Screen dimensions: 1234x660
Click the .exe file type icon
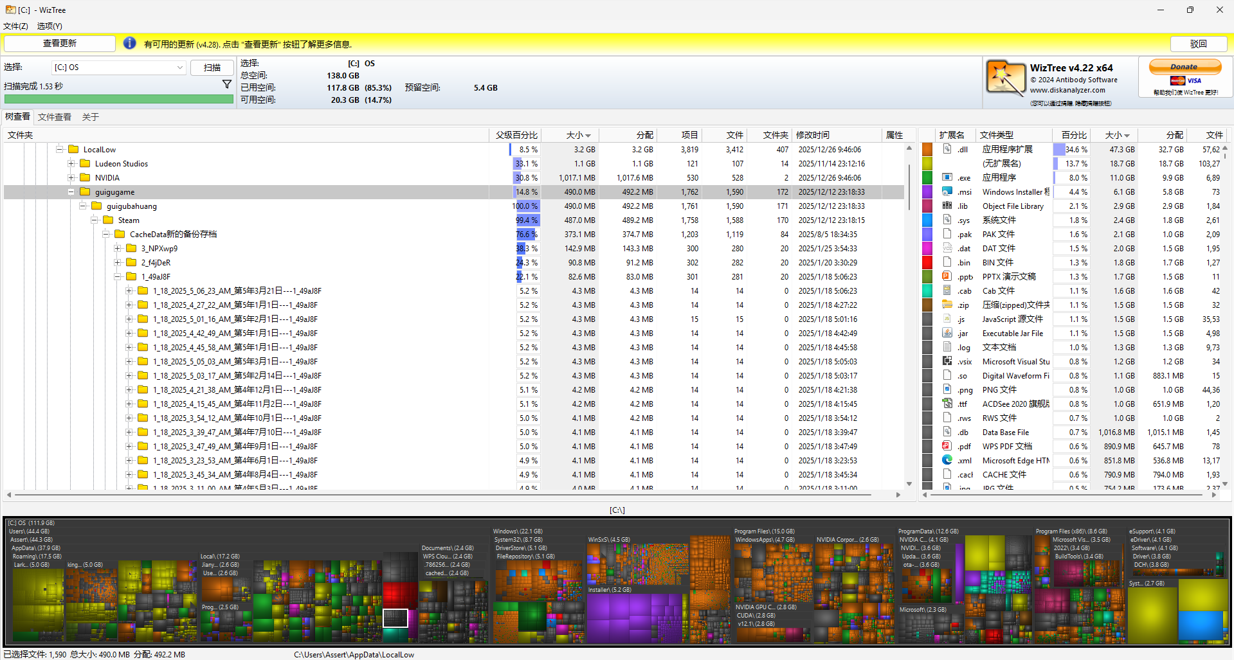tap(947, 177)
